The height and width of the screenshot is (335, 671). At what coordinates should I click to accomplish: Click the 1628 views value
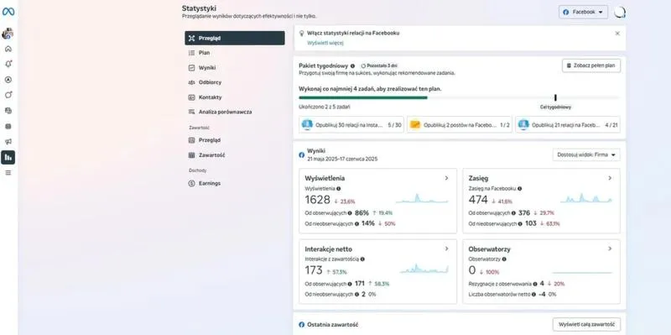point(318,200)
